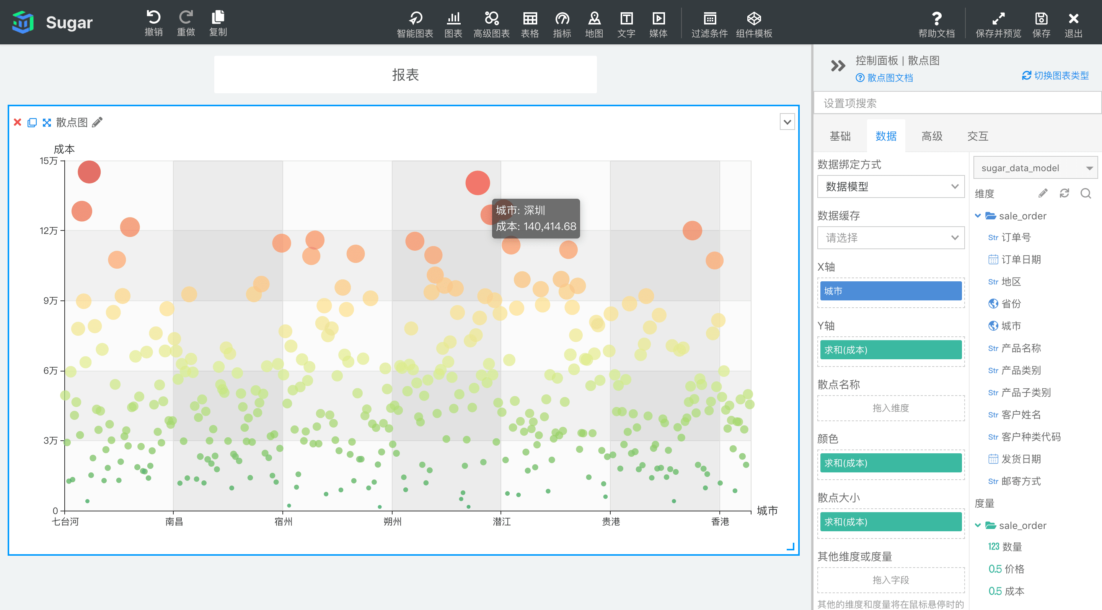1102x610 pixels.
Task: Collapse the control panel with double arrow
Action: click(x=838, y=66)
